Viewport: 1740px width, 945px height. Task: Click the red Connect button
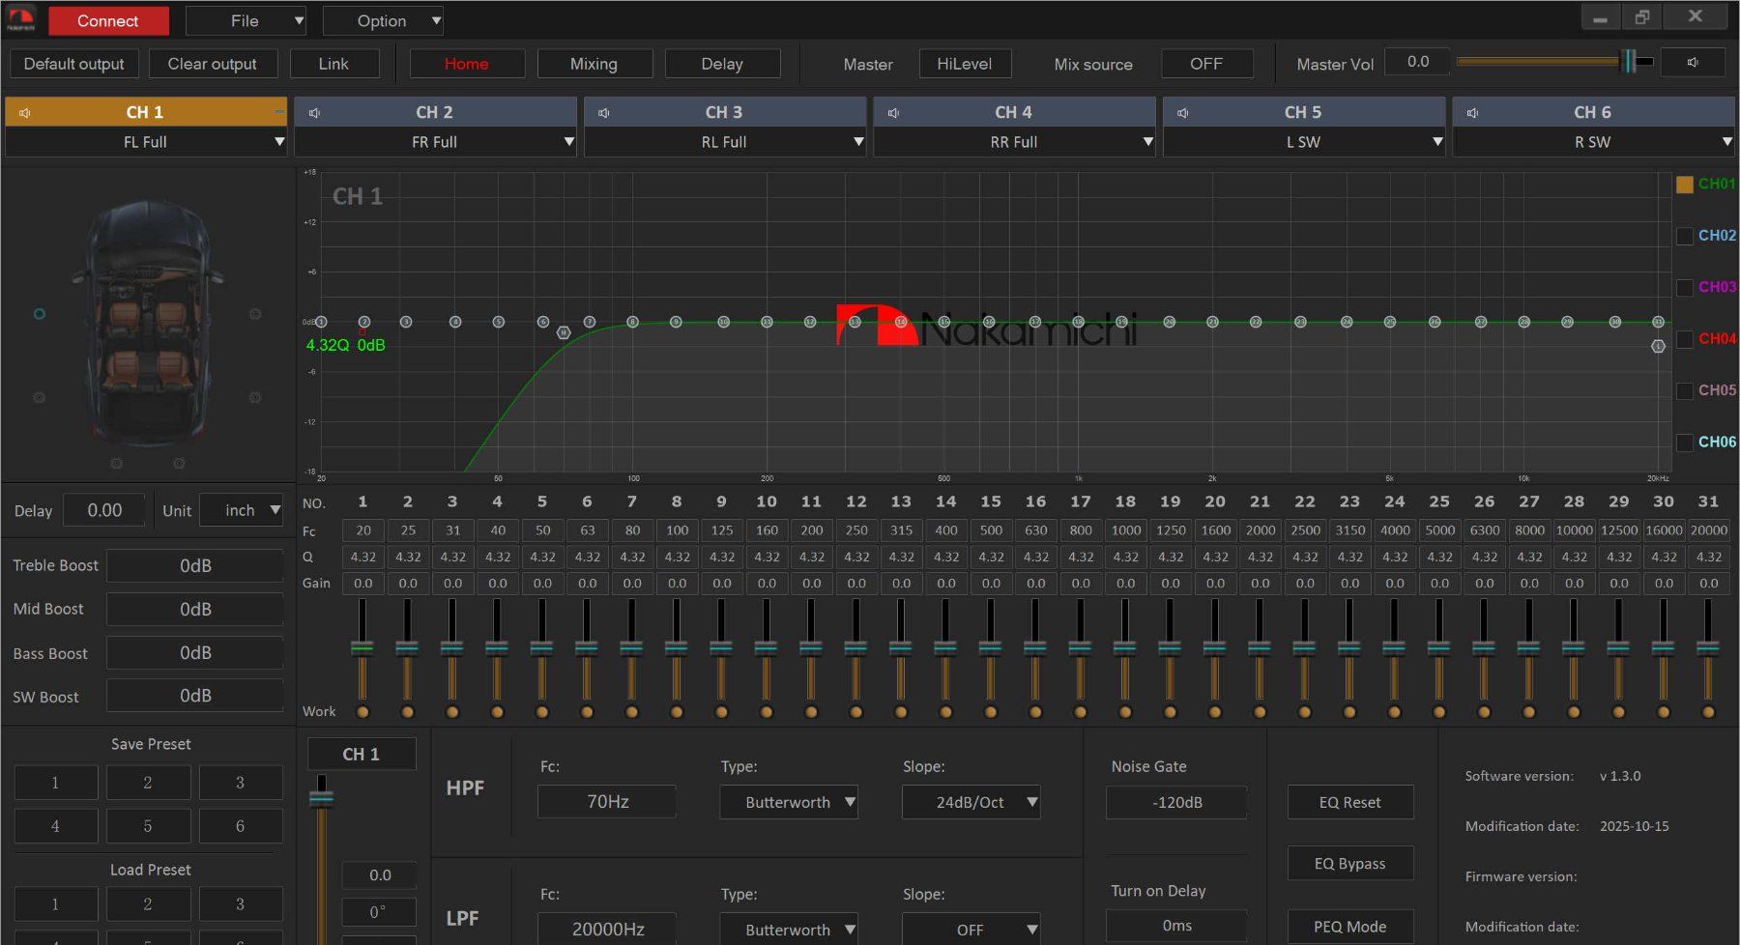click(108, 20)
